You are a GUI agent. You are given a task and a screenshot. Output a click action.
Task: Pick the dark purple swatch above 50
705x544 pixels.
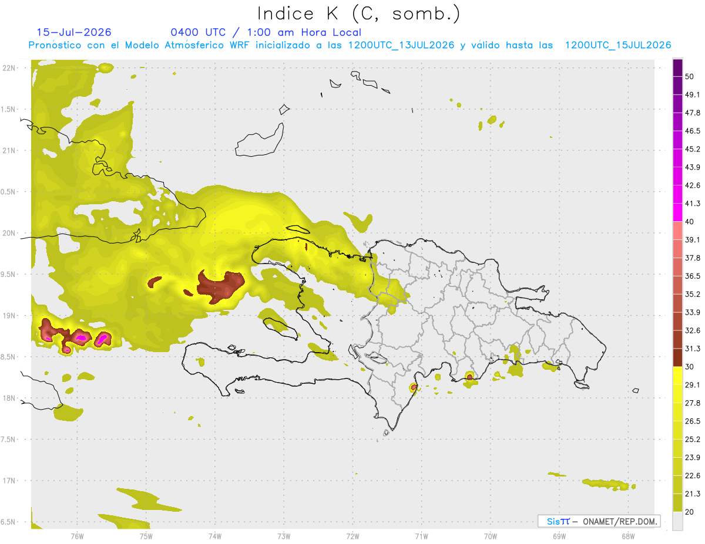(x=677, y=67)
